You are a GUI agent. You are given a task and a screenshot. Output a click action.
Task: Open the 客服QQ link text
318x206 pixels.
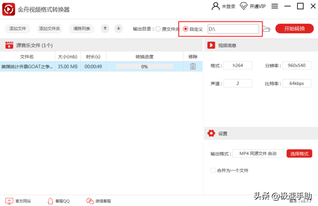(x=63, y=201)
